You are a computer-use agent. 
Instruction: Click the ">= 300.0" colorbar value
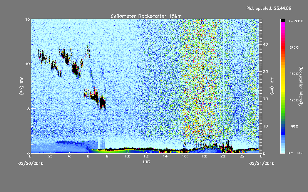[x=296, y=21]
